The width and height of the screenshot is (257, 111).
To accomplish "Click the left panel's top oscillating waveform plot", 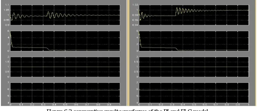I will point(65,15).
